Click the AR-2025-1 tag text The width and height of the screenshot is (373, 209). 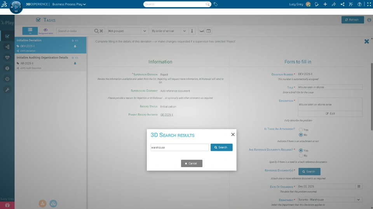click(27, 64)
